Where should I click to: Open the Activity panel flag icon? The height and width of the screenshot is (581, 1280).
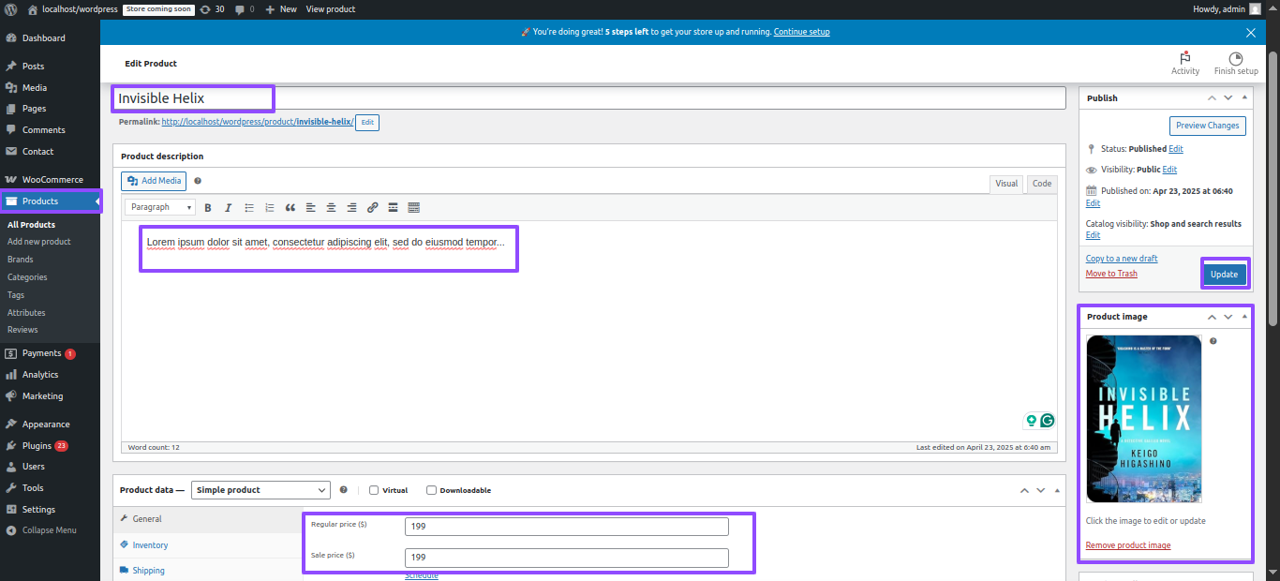(x=1184, y=59)
